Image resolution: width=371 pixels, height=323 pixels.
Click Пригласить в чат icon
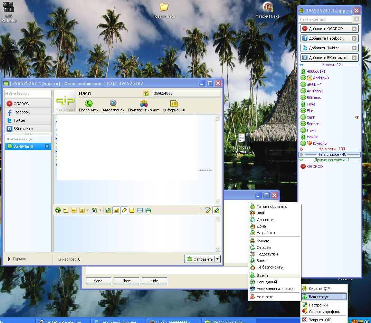144,106
